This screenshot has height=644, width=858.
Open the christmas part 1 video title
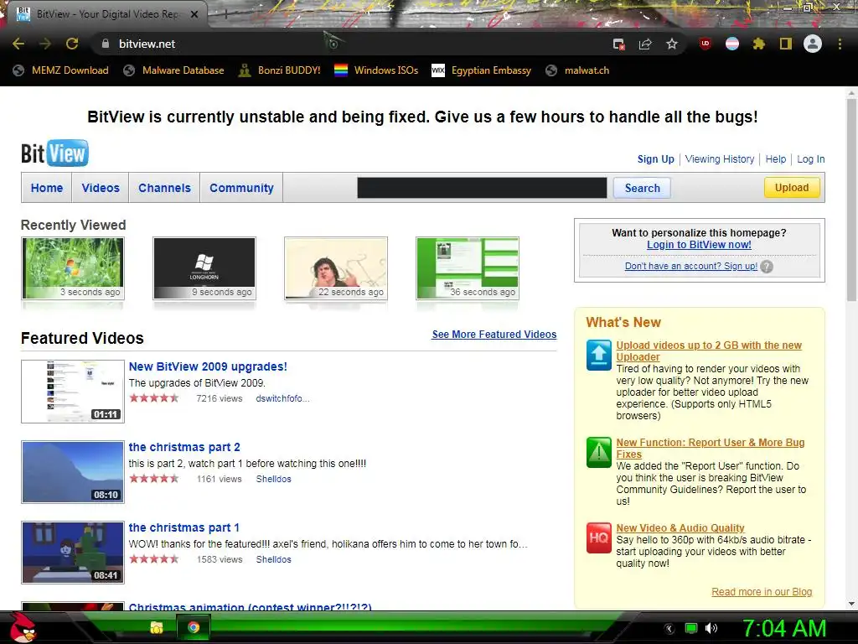tap(183, 527)
